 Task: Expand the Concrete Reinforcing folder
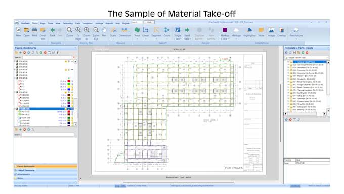(x=288, y=73)
